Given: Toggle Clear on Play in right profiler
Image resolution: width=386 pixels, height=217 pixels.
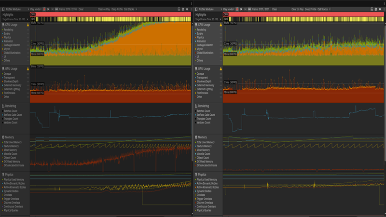Looking at the screenshot, I should 297,9.
